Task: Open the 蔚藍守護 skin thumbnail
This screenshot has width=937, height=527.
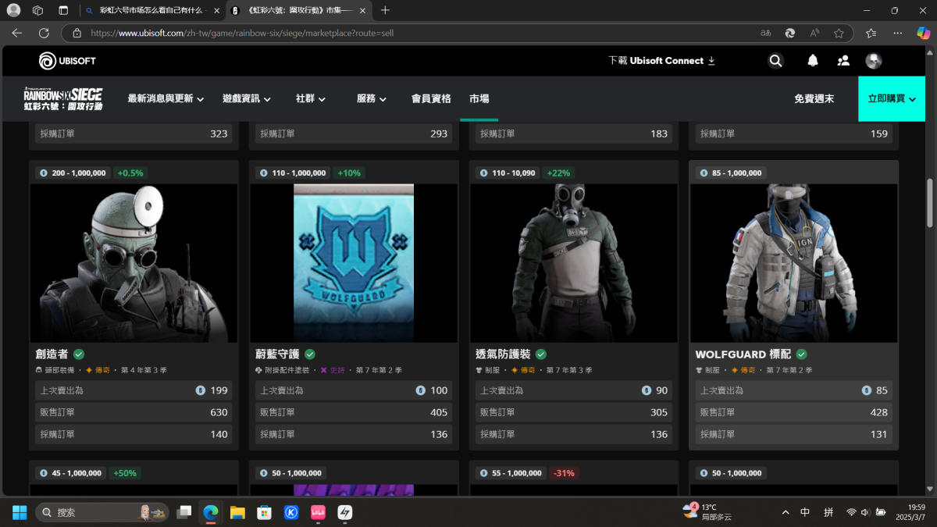Action: (354, 263)
